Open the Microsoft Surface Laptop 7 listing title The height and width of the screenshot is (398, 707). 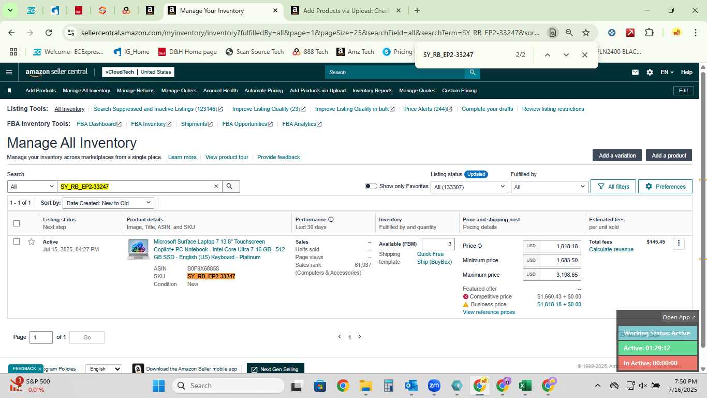(219, 249)
